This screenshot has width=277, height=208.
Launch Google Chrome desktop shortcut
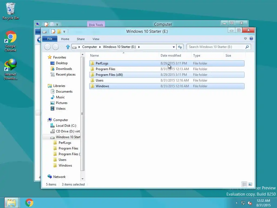pyautogui.click(x=11, y=41)
